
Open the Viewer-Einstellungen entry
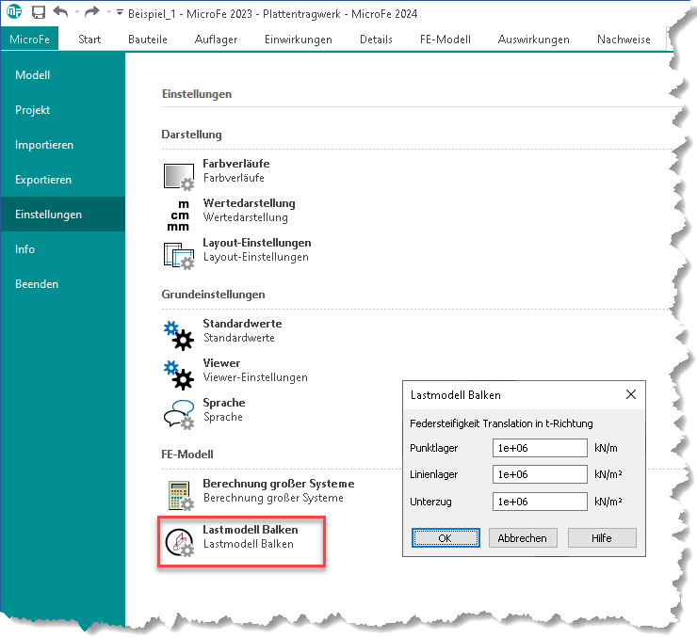coord(255,370)
